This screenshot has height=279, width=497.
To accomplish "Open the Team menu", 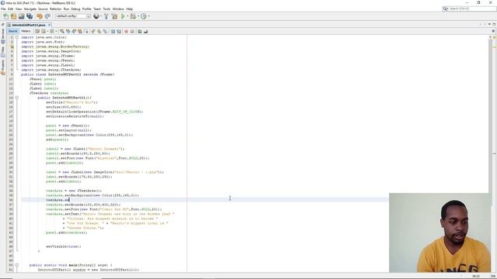I will tap(97, 9).
